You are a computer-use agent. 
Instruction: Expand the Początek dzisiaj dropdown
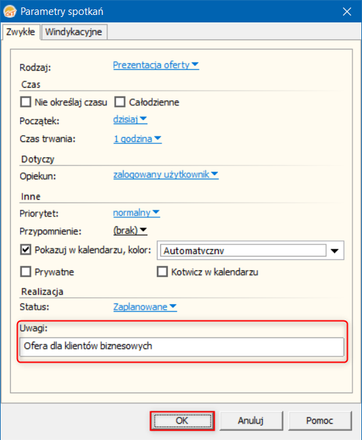coord(130,120)
